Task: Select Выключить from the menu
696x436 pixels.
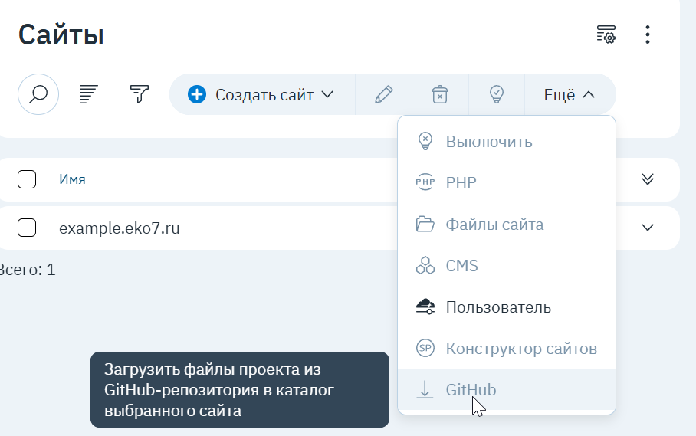Action: (x=507, y=142)
